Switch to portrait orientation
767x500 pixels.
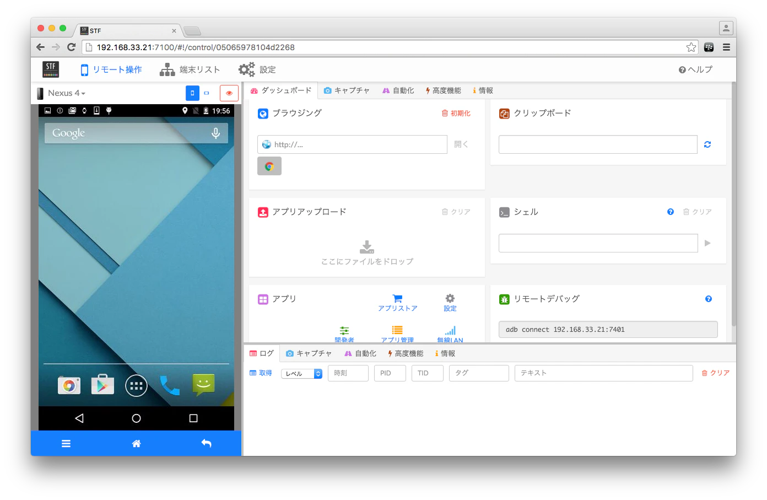tap(192, 93)
